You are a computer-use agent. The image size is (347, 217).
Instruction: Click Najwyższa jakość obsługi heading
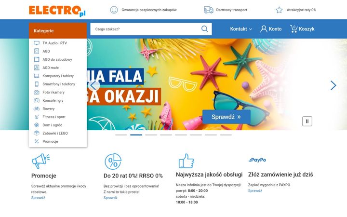point(209,175)
